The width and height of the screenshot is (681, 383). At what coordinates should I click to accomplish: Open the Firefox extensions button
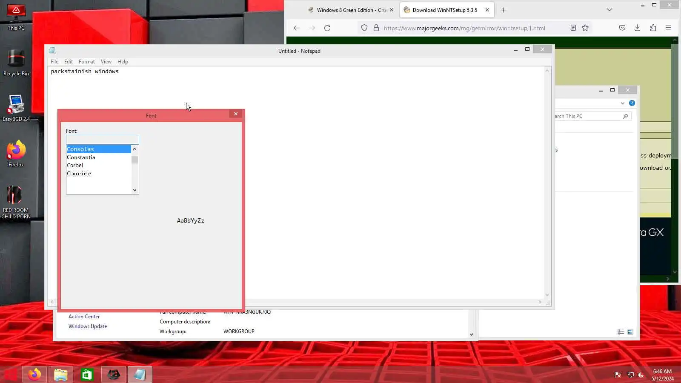click(x=653, y=28)
